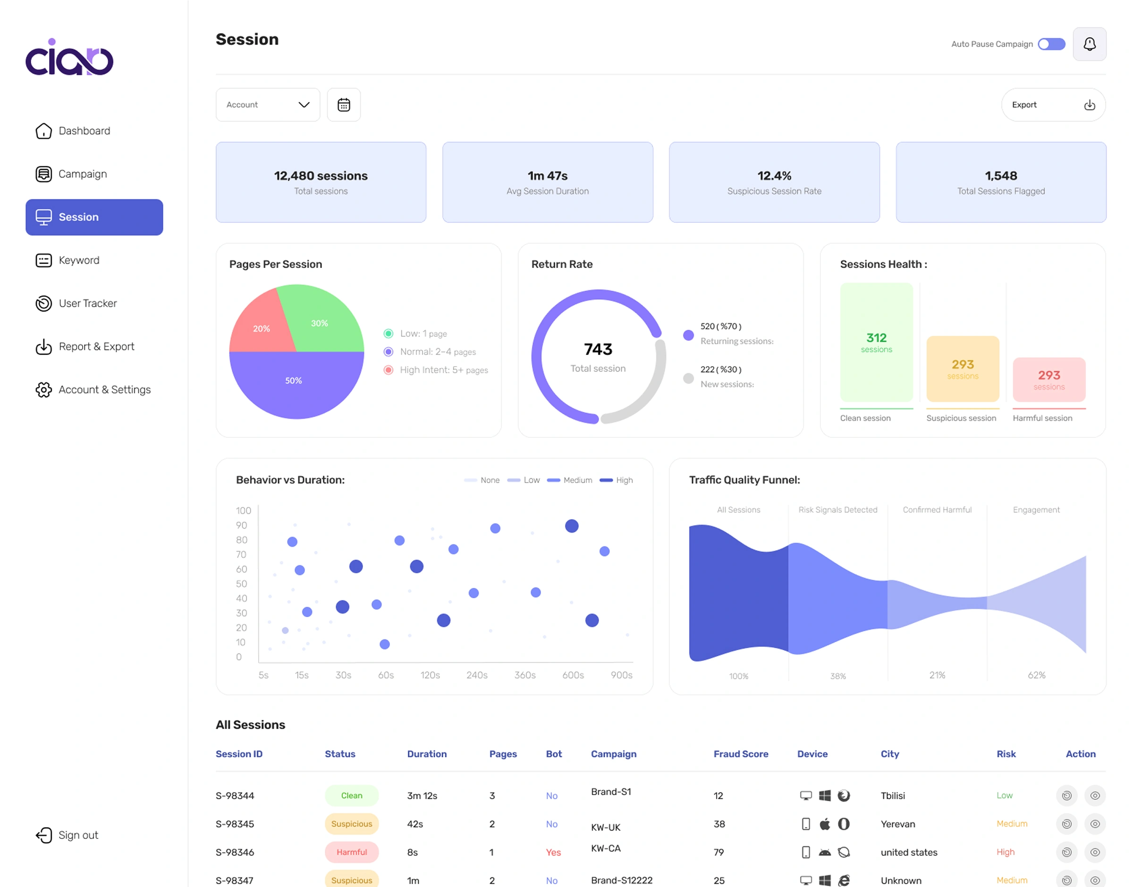Click the Sign out link
The width and height of the screenshot is (1133, 887).
pyautogui.click(x=67, y=835)
